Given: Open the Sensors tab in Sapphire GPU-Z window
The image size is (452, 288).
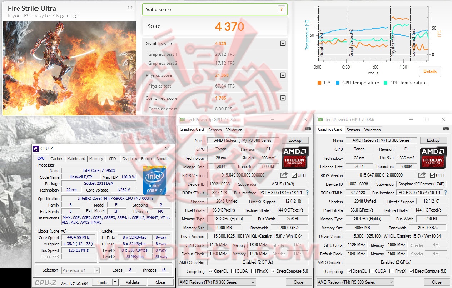Looking at the screenshot, I should (353, 130).
